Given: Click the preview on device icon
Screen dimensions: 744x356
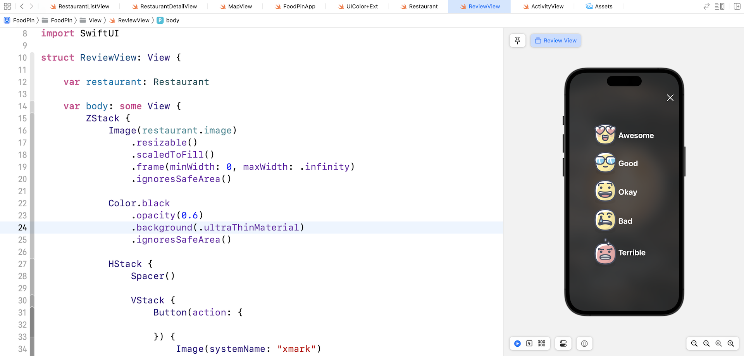Looking at the screenshot, I should coord(584,344).
